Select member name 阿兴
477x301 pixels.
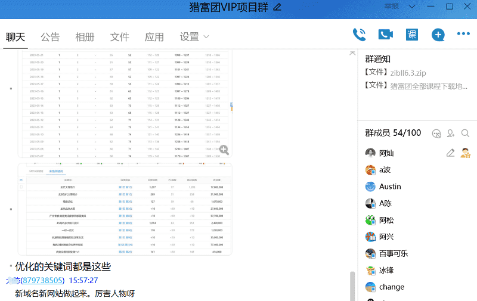coord(386,237)
